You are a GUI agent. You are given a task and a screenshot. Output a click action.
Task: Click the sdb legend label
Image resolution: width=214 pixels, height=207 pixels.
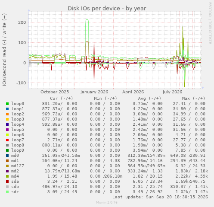pos(15,187)
